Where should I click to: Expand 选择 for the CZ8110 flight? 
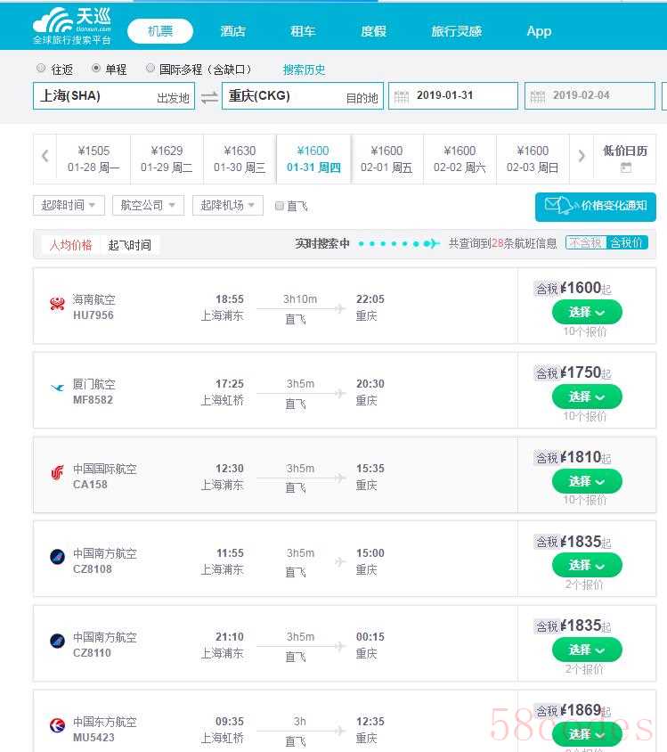click(x=587, y=650)
